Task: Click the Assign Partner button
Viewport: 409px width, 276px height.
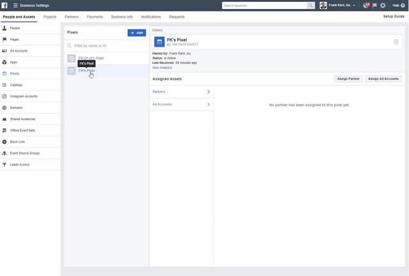Action: tap(348, 79)
